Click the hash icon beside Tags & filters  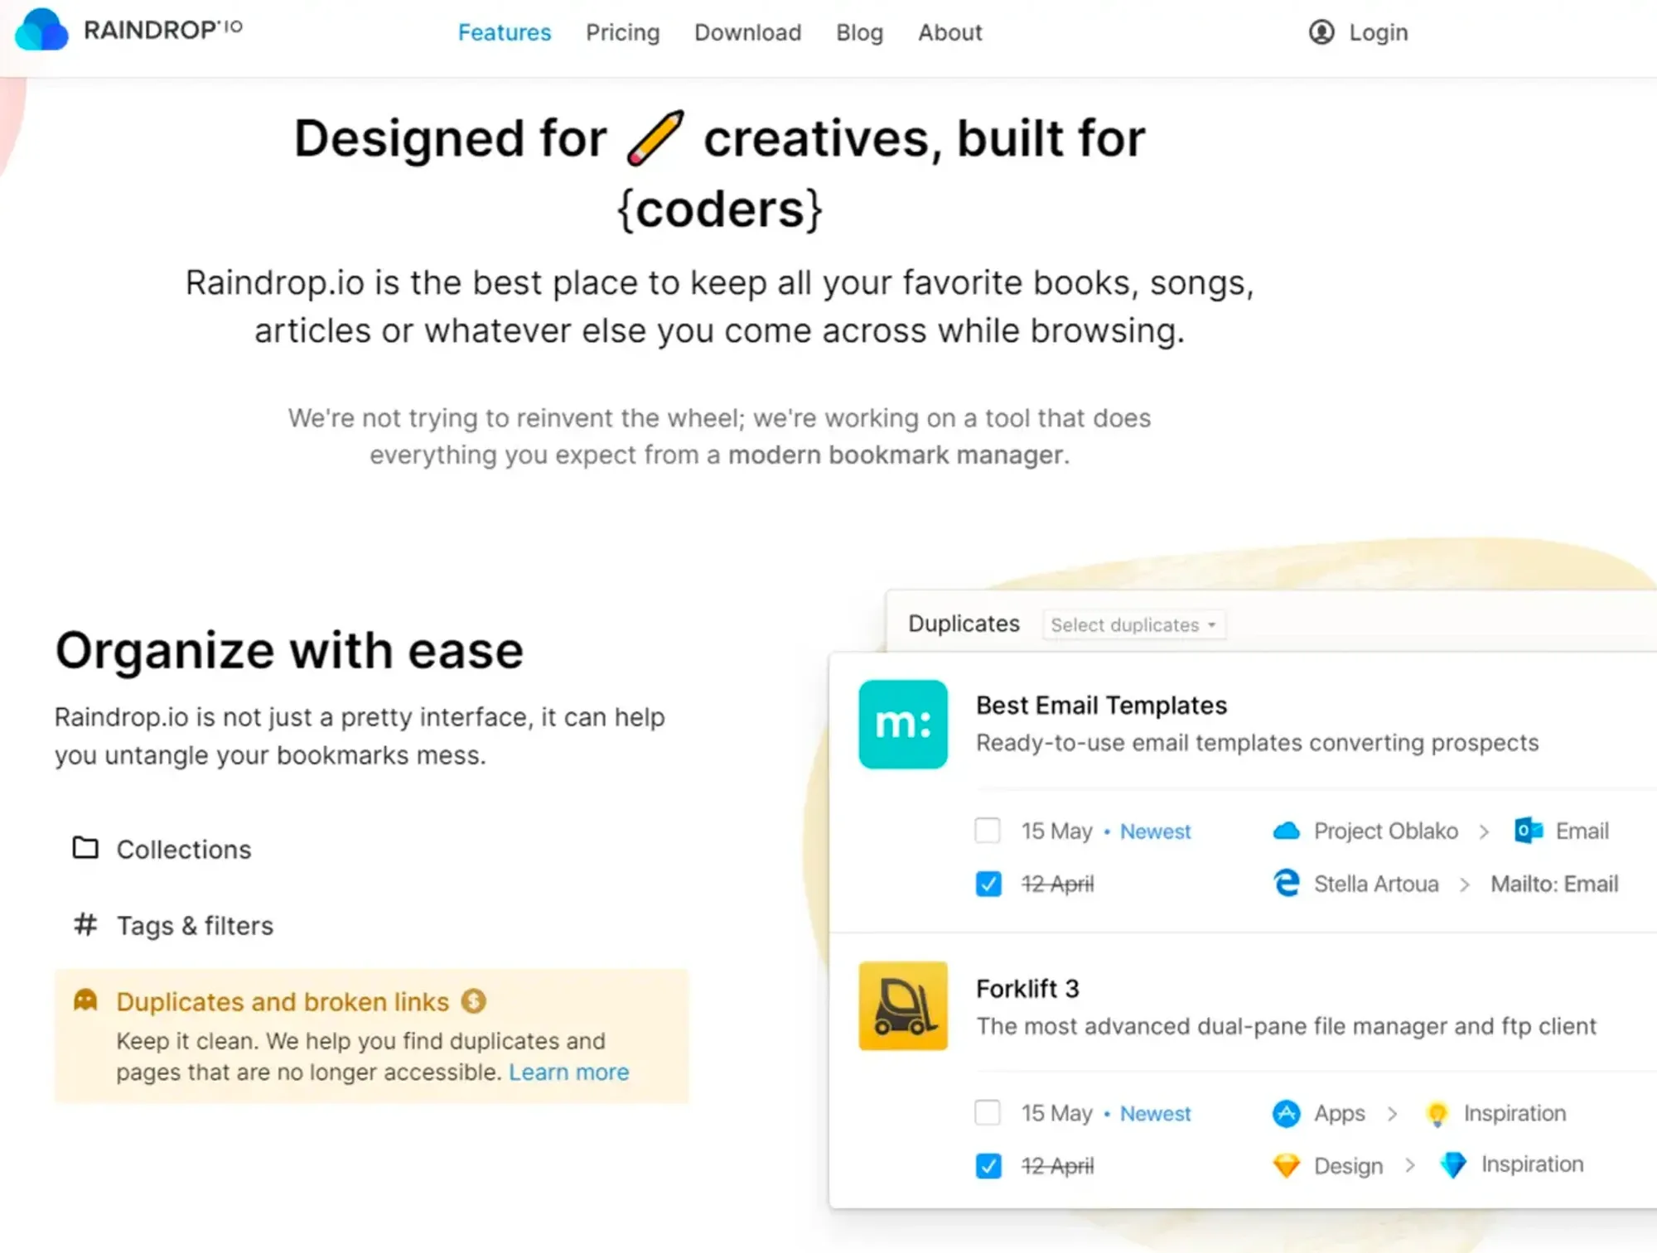(x=85, y=924)
